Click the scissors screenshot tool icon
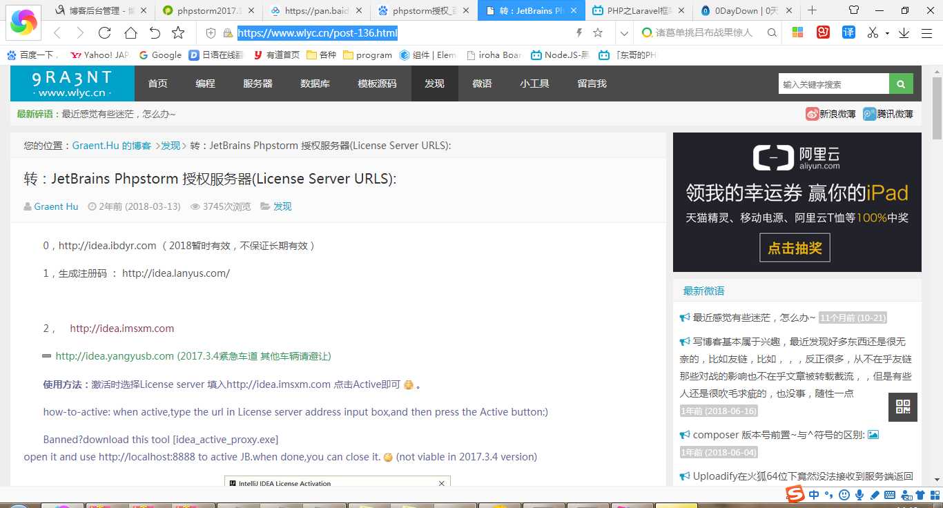This screenshot has height=508, width=943. [873, 32]
